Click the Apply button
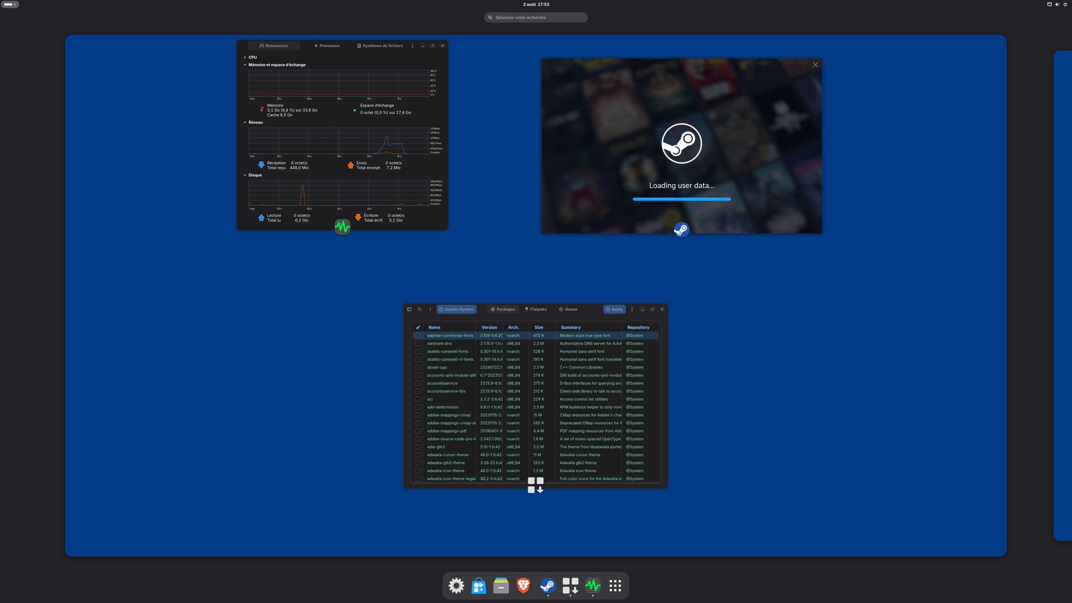The width and height of the screenshot is (1072, 603). (614, 309)
